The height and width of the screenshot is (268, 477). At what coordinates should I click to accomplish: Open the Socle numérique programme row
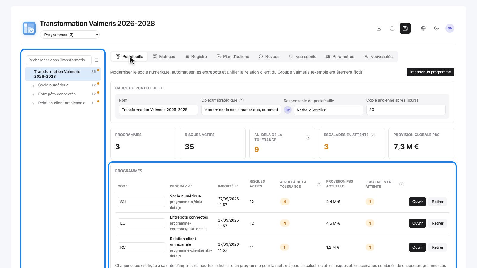417,202
